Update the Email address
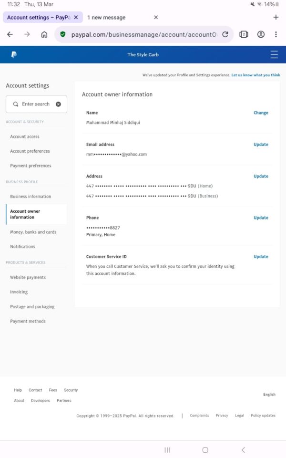 tap(261, 145)
